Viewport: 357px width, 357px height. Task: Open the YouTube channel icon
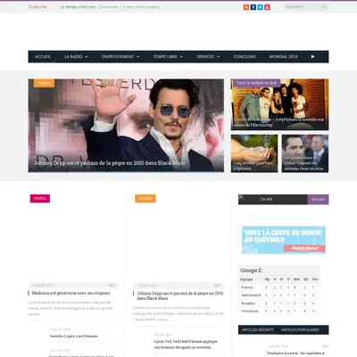[x=267, y=7]
